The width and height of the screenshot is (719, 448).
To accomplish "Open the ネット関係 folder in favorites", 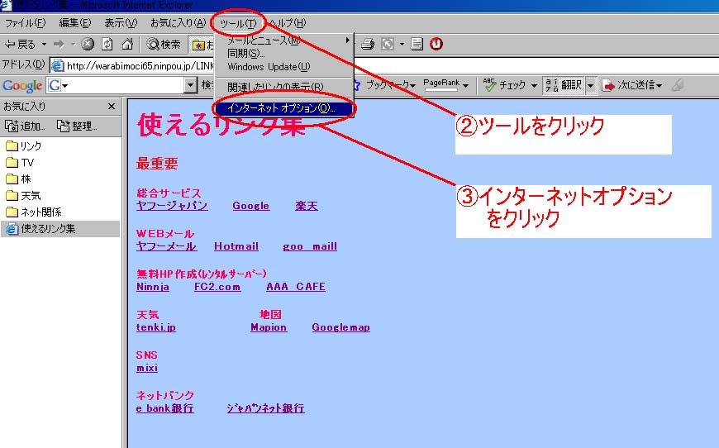I will pyautogui.click(x=34, y=212).
